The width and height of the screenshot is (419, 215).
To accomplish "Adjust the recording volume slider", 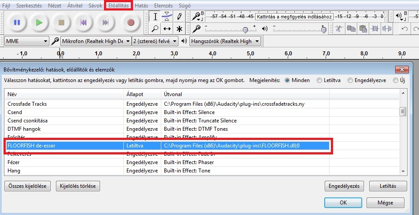I will tap(230, 29).
